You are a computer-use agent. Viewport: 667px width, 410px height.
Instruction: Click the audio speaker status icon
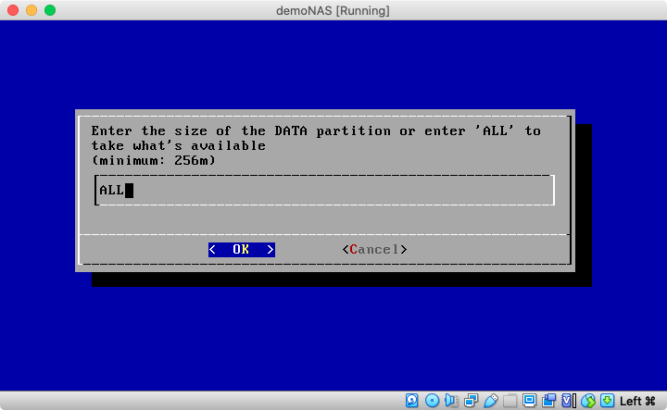(451, 401)
